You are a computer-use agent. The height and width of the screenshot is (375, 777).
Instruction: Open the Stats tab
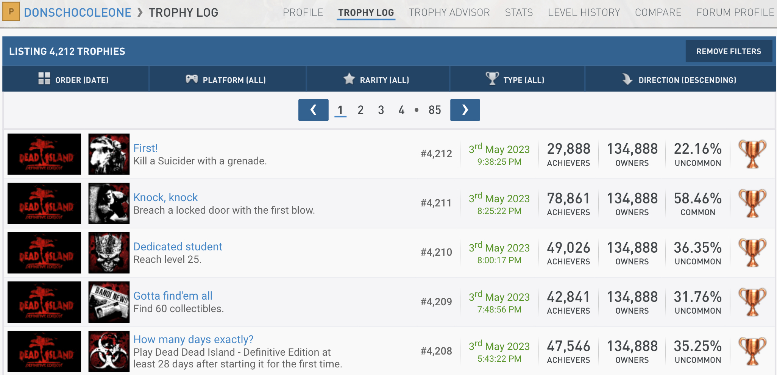(519, 12)
